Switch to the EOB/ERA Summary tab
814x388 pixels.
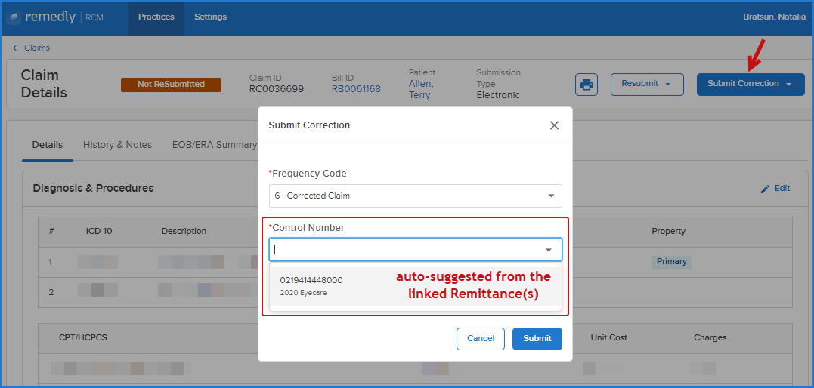215,145
